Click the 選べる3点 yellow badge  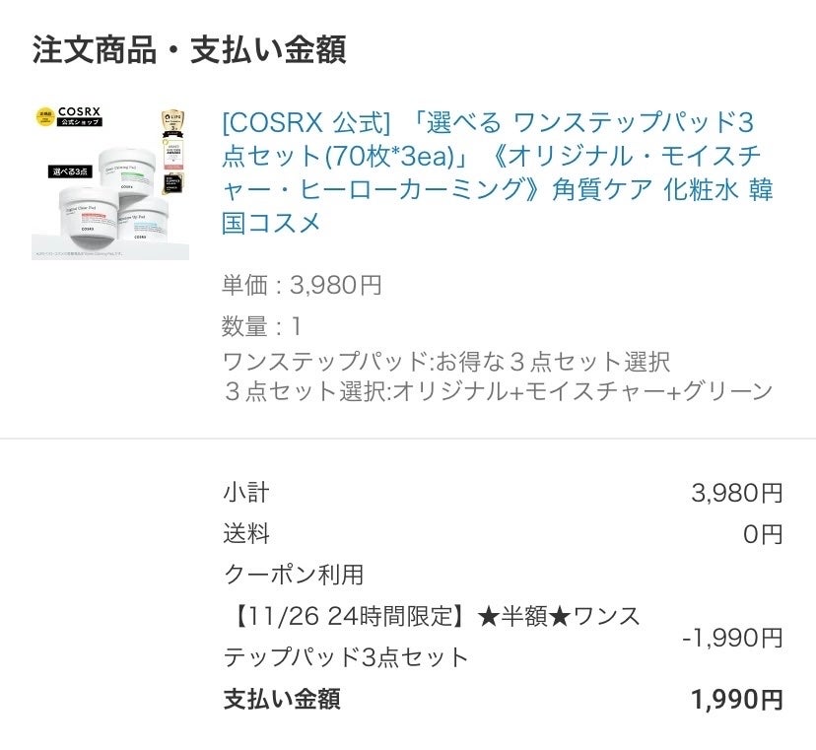pos(71,170)
